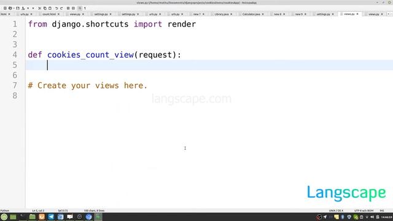The width and height of the screenshot is (393, 221).
Task: Click the '# Create your views here.' comment
Action: [x=87, y=86]
